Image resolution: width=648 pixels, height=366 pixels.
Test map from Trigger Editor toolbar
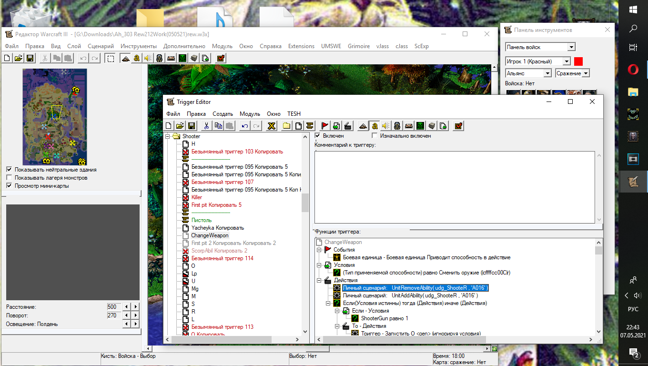(x=458, y=126)
